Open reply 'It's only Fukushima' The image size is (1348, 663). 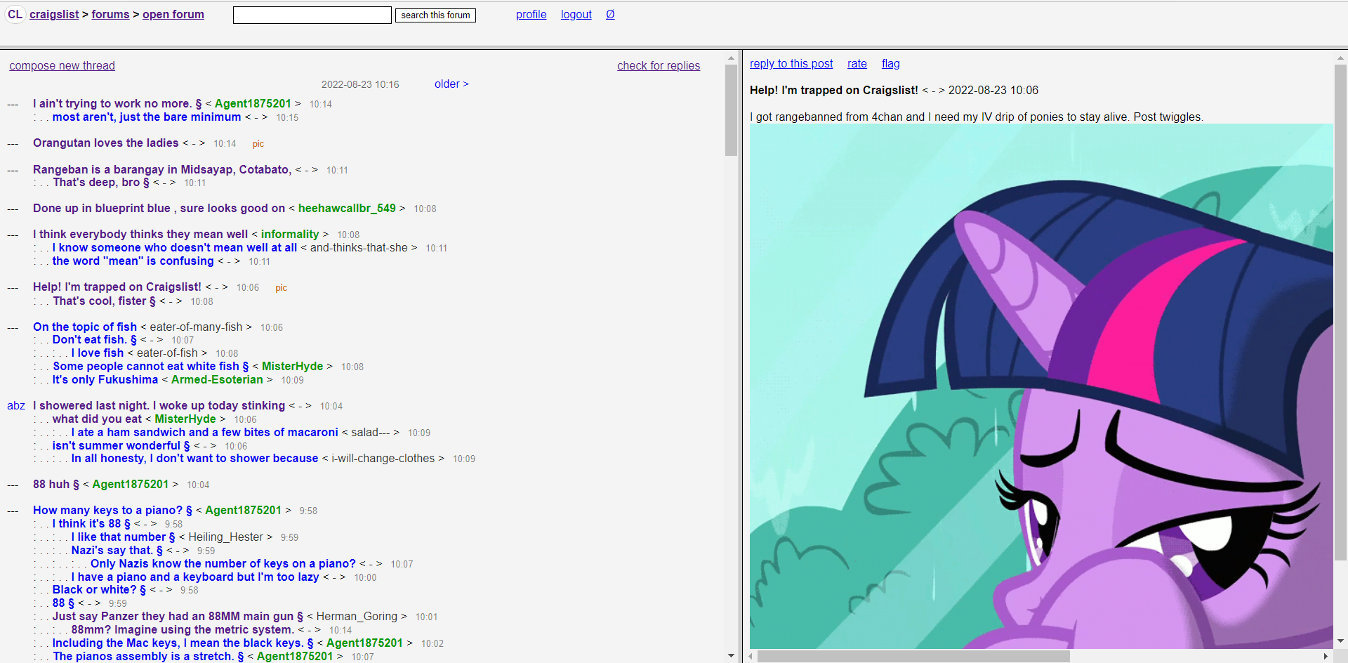[105, 379]
